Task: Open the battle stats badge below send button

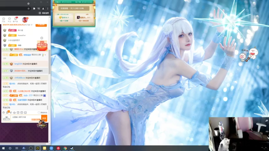Action: point(42,124)
